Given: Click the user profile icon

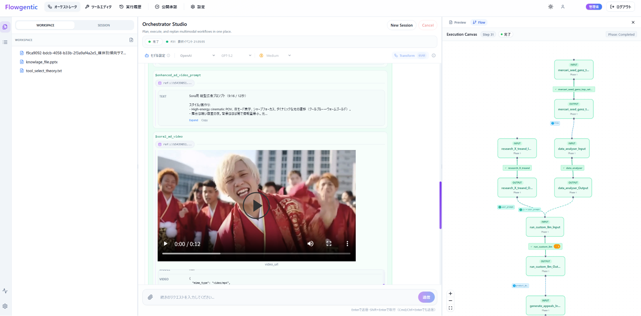Looking at the screenshot, I should point(562,7).
